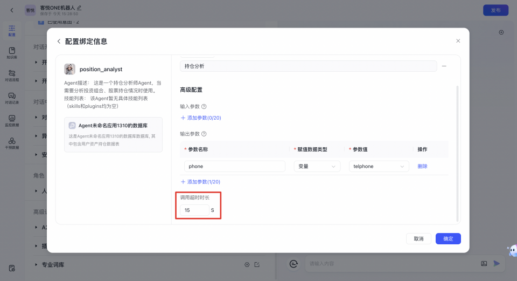Click the 赋值数据类型 column header

(312, 149)
